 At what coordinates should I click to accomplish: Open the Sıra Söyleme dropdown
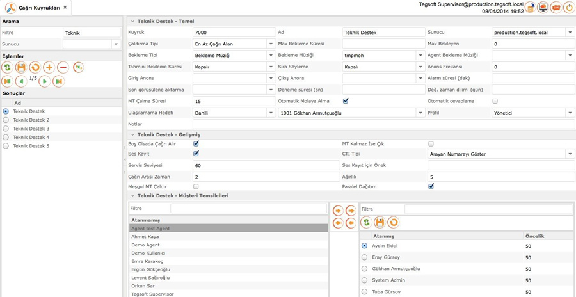420,67
